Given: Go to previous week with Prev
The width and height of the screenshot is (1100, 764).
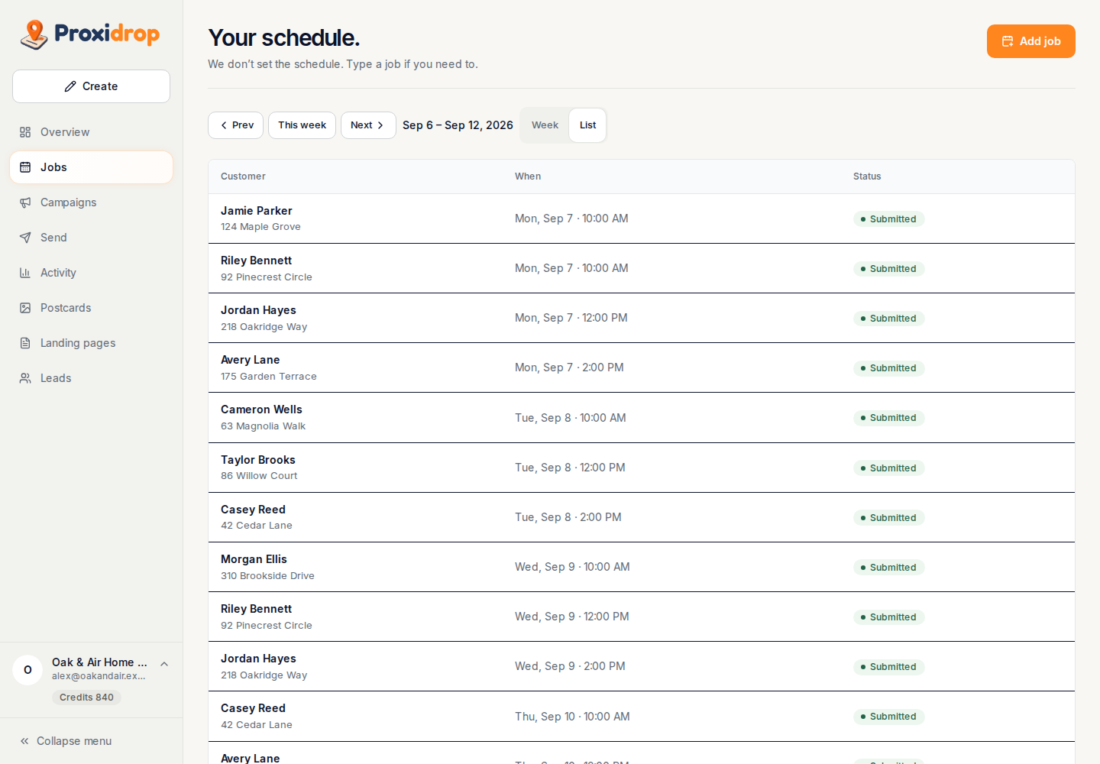Looking at the screenshot, I should point(236,125).
